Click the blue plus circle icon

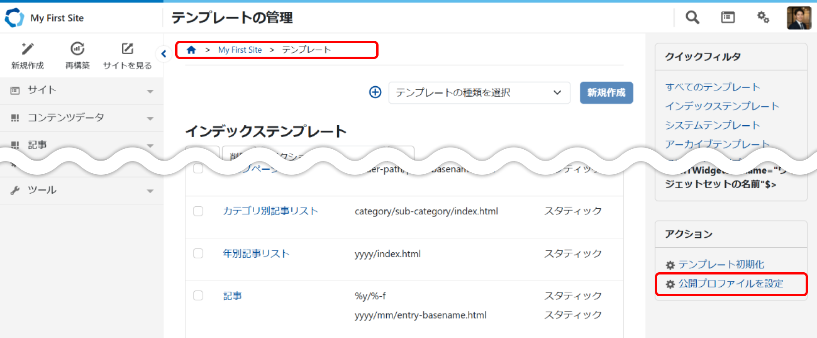375,93
